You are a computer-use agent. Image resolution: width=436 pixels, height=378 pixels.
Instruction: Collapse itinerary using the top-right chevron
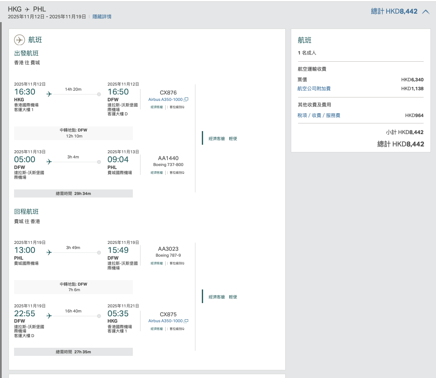coord(425,12)
